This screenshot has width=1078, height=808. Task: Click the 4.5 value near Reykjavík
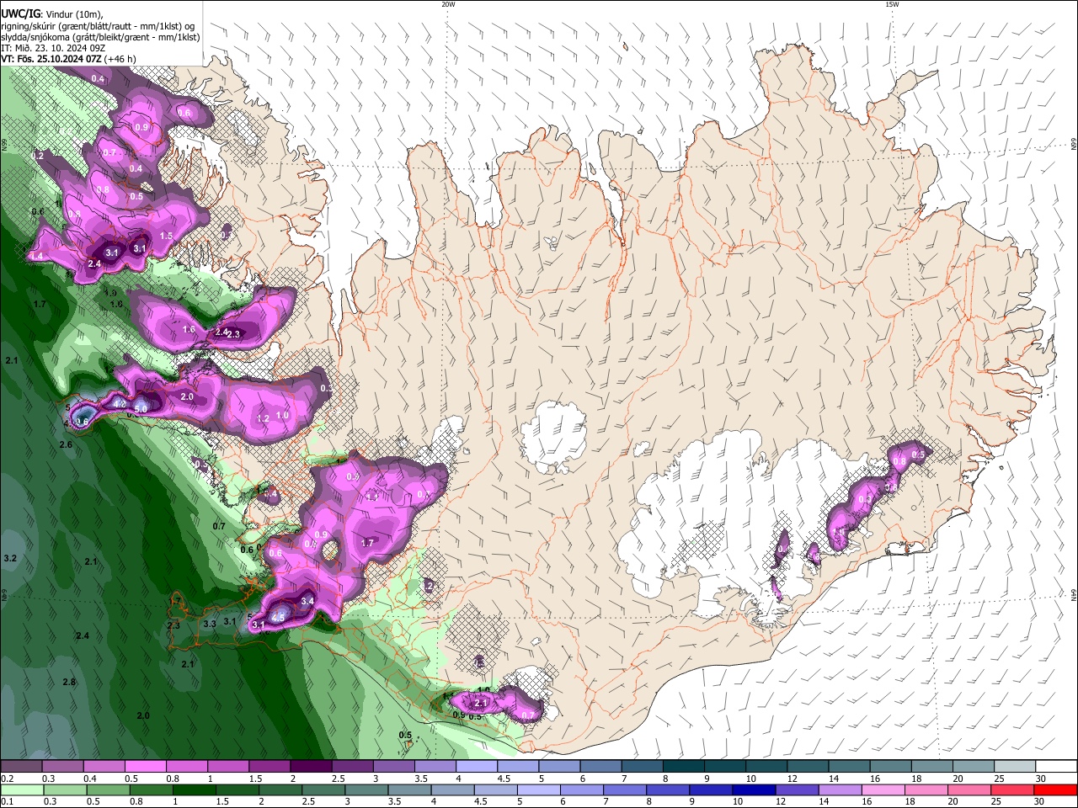[x=280, y=618]
